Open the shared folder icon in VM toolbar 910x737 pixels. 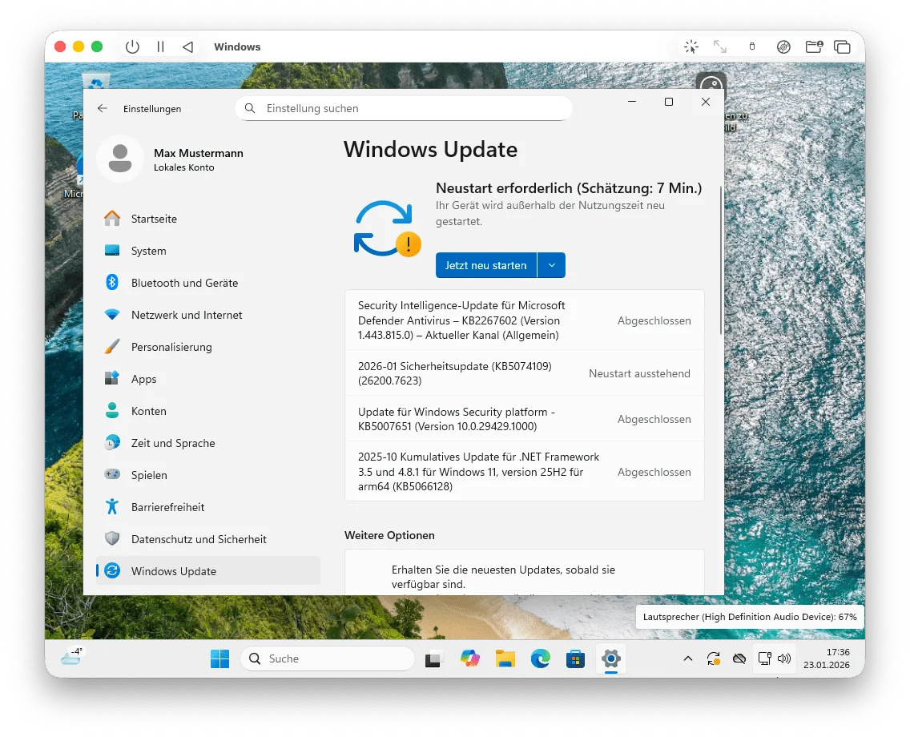pyautogui.click(x=814, y=46)
